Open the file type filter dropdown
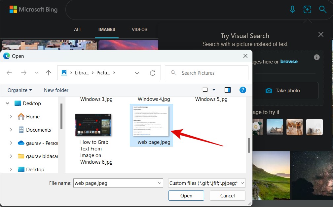The width and height of the screenshot is (333, 207). coord(207,183)
